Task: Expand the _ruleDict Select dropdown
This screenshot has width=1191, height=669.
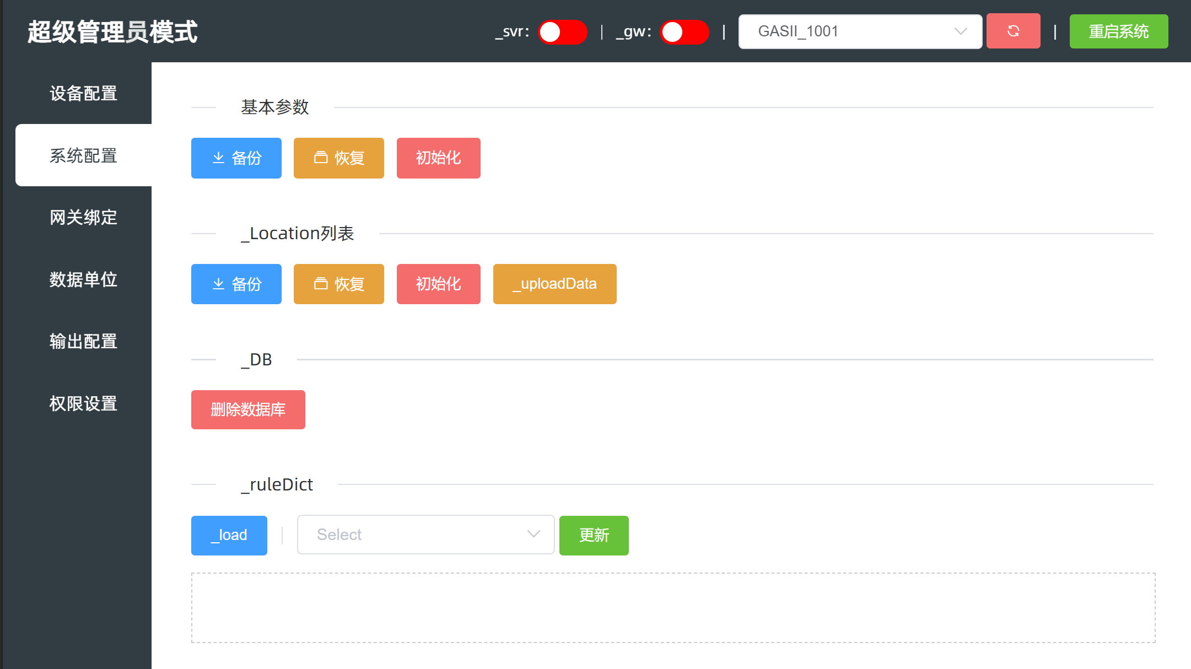Action: [425, 535]
